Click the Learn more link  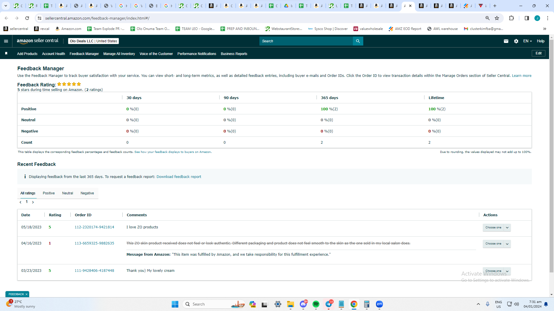pos(522,76)
